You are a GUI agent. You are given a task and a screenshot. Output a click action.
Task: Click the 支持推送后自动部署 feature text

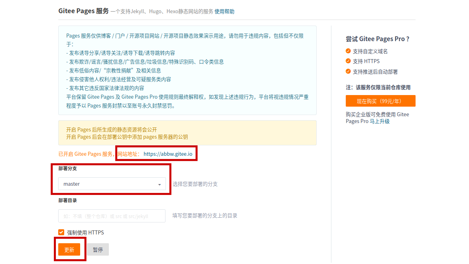[x=375, y=72]
